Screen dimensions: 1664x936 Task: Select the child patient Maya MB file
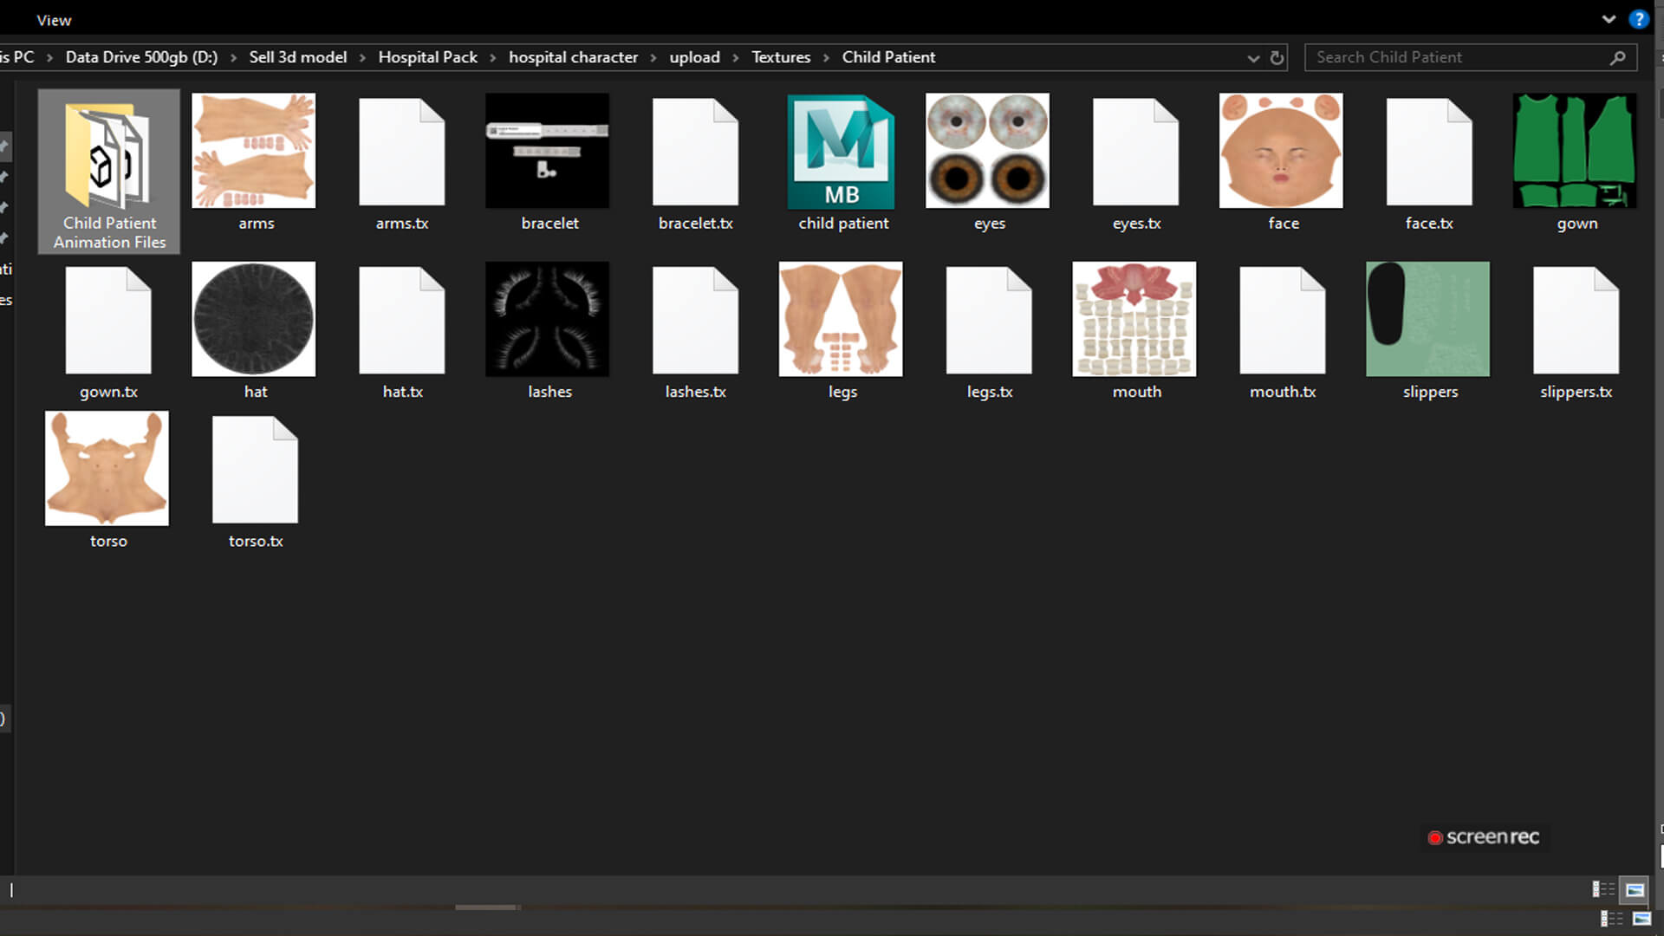[841, 151]
